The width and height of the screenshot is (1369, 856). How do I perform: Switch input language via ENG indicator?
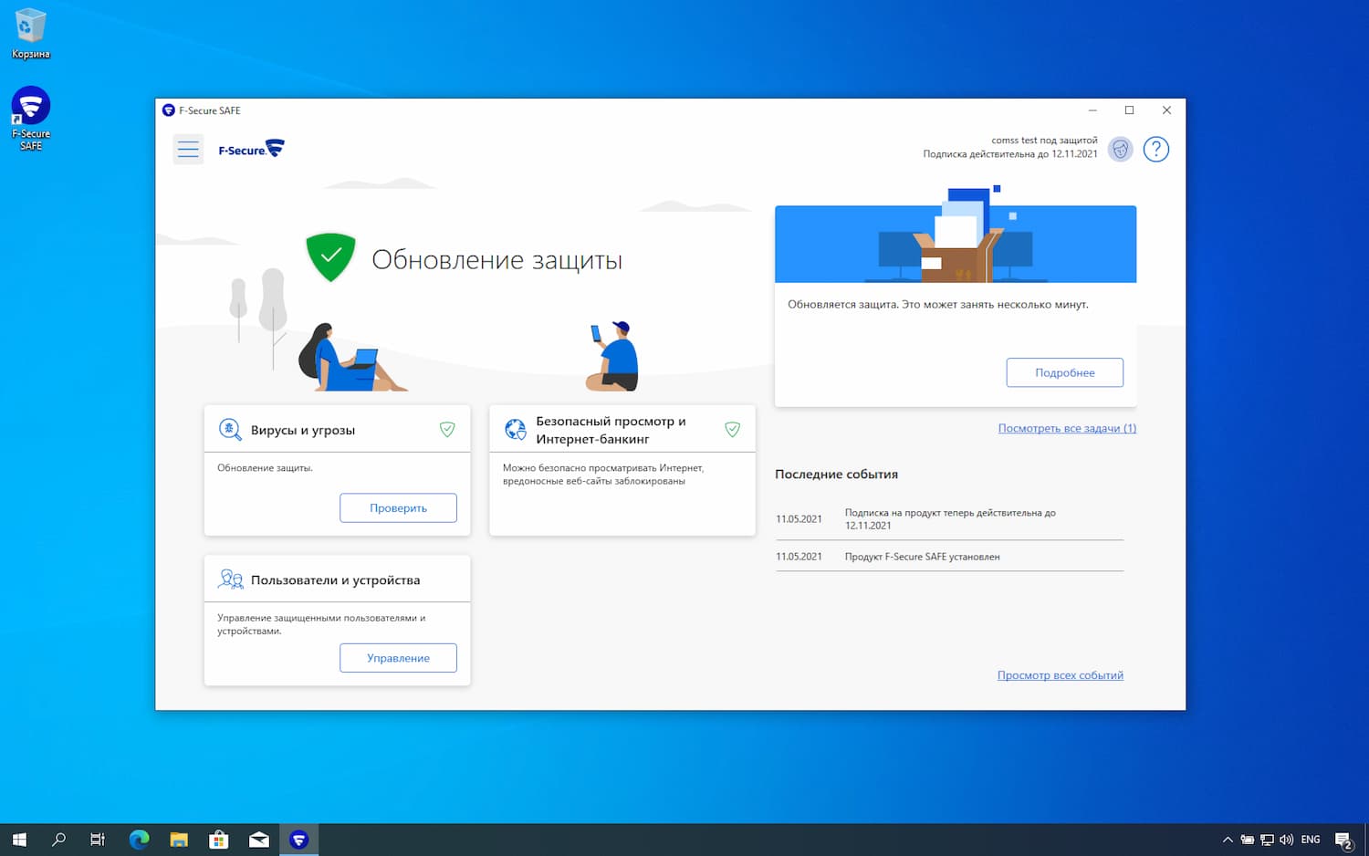pyautogui.click(x=1311, y=840)
